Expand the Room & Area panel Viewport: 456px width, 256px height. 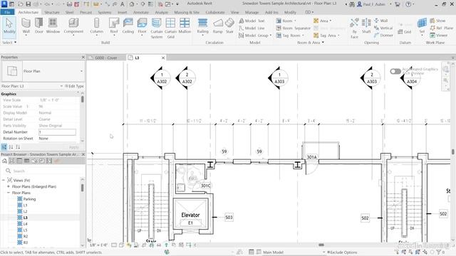[x=311, y=43]
